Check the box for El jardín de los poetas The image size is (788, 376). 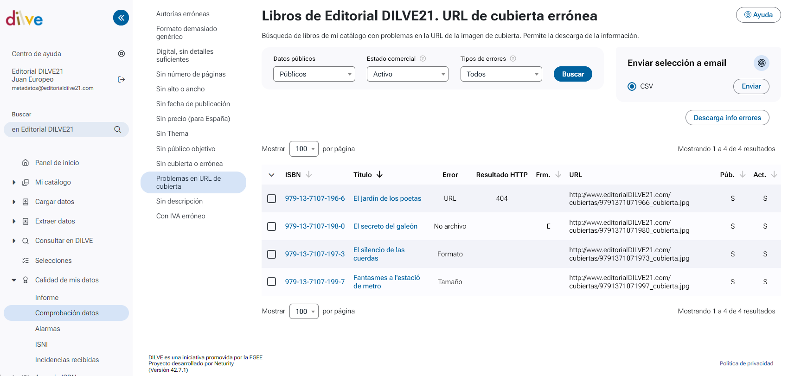[272, 198]
